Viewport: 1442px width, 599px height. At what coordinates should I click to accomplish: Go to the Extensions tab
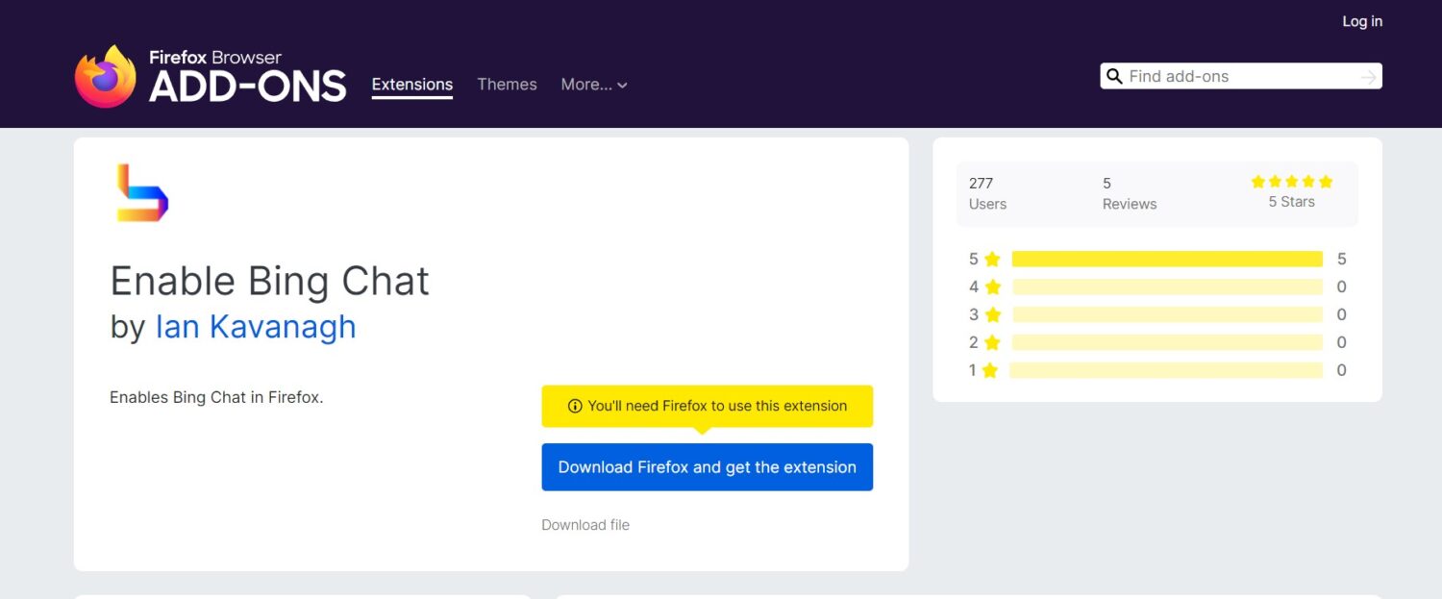point(412,85)
